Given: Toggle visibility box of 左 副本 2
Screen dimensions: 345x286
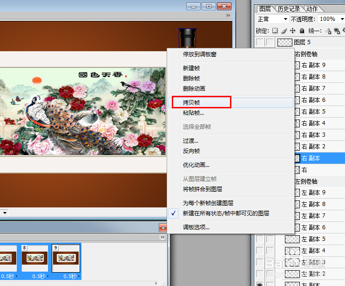Looking at the screenshot, I should 260,274.
